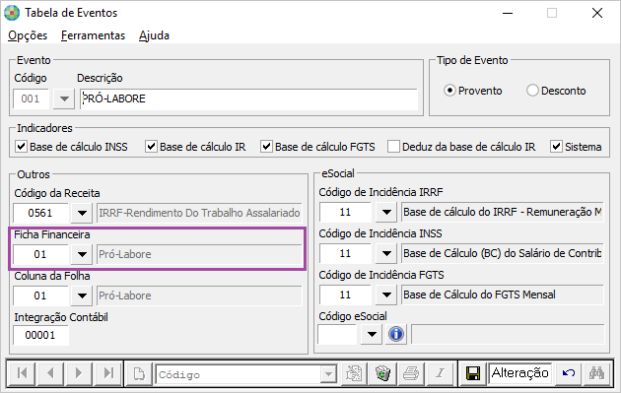This screenshot has height=393, width=621.
Task: Click the Descrição field with PRÓ-LABORE
Action: coord(248,98)
